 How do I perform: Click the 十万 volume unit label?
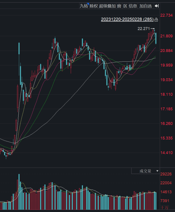(x=164, y=208)
